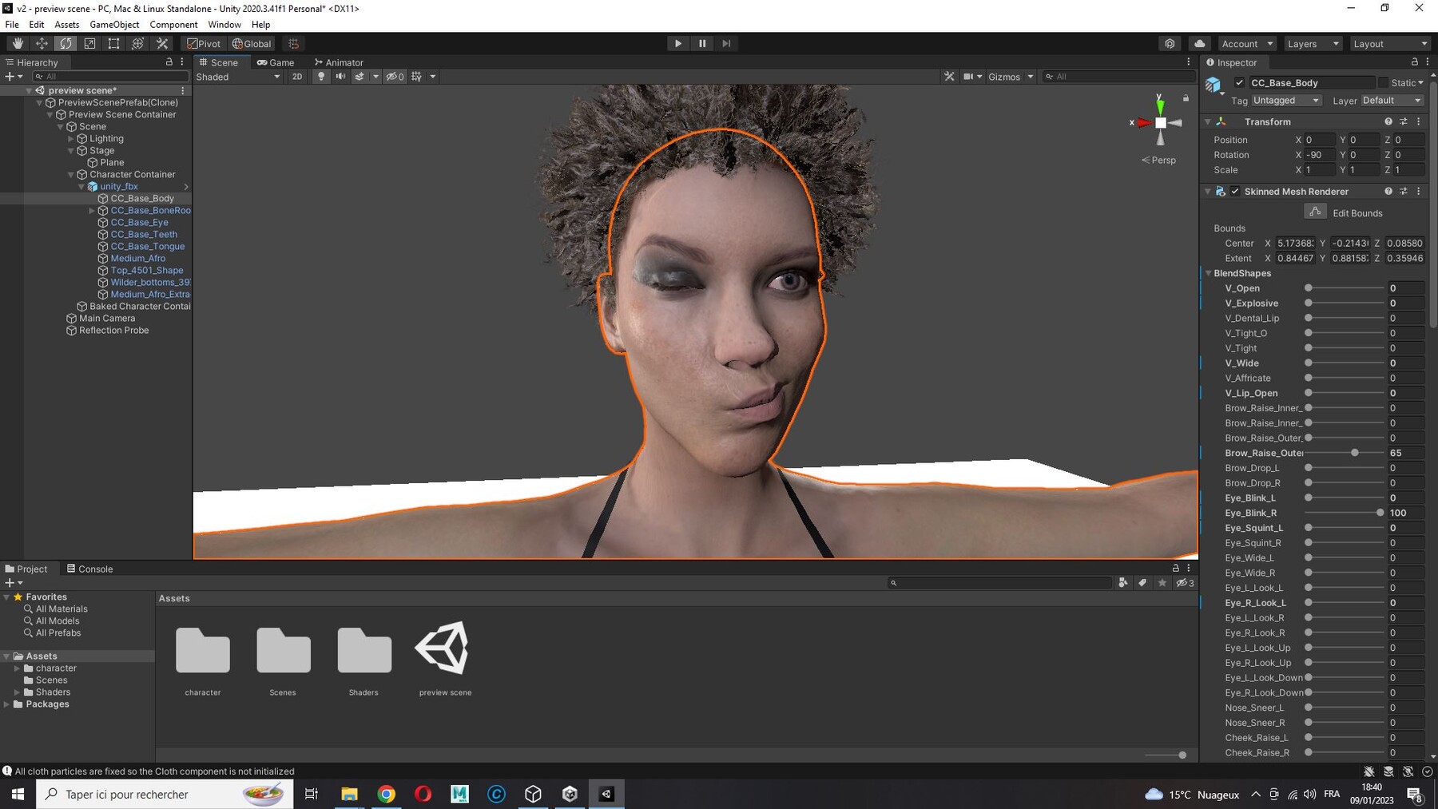Open scene component tools icon
The height and width of the screenshot is (809, 1438).
click(x=949, y=77)
